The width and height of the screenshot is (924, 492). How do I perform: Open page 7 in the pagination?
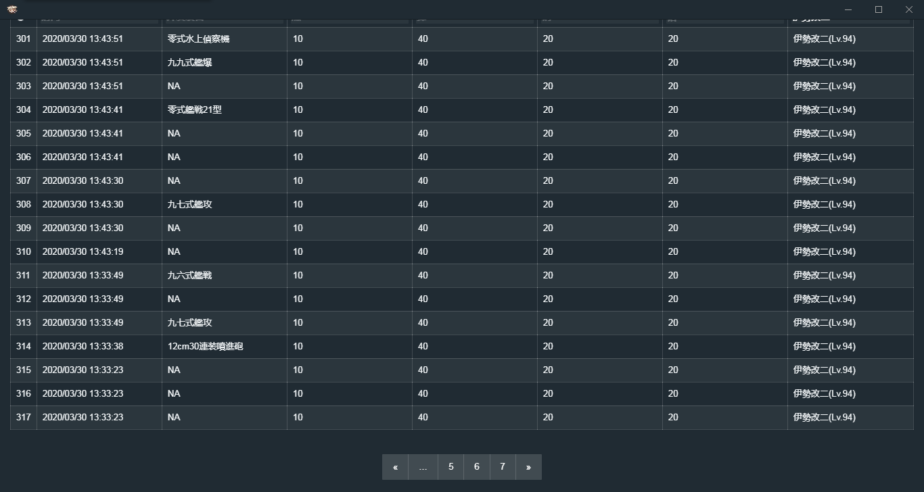(503, 467)
